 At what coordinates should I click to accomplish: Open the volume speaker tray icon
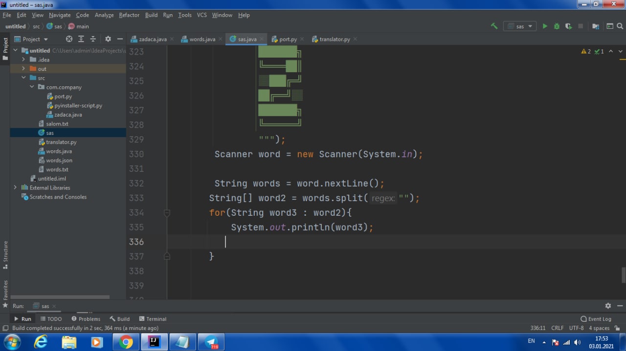pyautogui.click(x=578, y=342)
